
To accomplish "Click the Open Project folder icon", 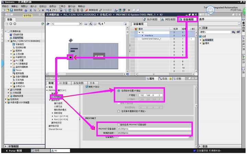I will (x=8, y=10).
